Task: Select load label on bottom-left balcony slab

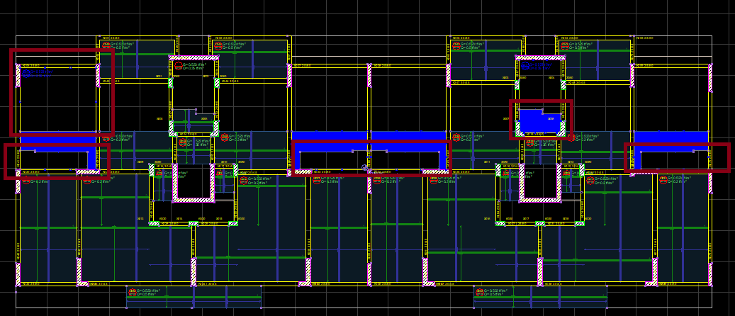Action: tap(145, 293)
